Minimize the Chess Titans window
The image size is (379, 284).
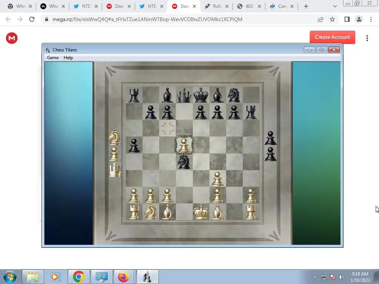309,50
